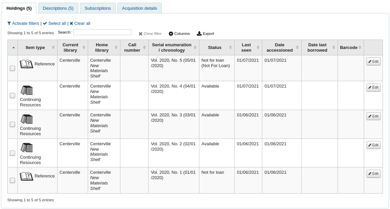Image resolution: width=390 pixels, height=209 pixels.
Task: Click the Clear all link
Action: tap(82, 23)
